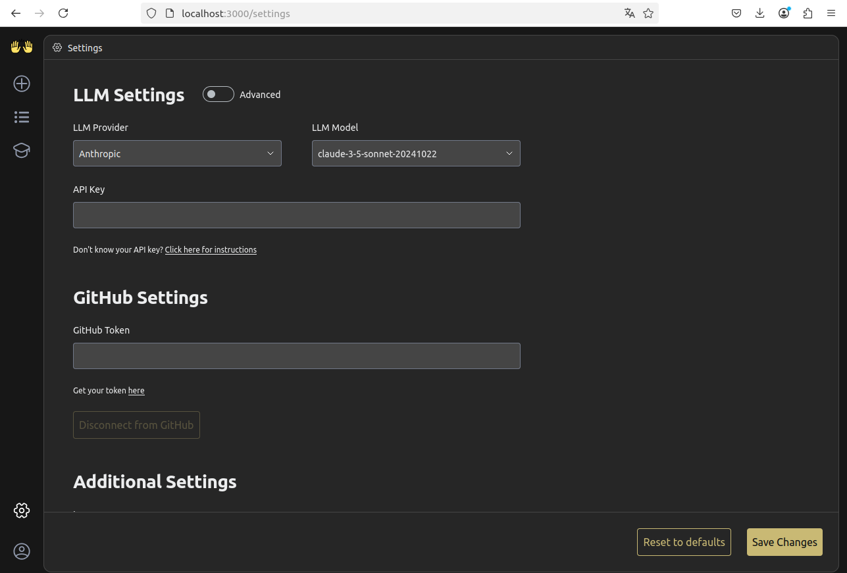Select the task list sidebar icon
The width and height of the screenshot is (847, 573).
coord(21,116)
